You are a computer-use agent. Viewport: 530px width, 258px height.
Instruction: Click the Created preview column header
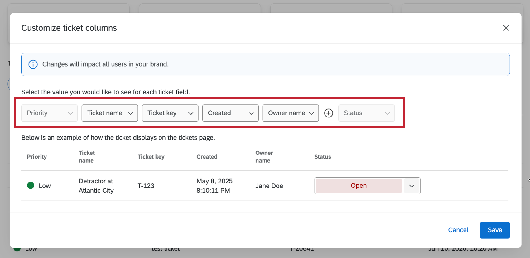coord(207,157)
